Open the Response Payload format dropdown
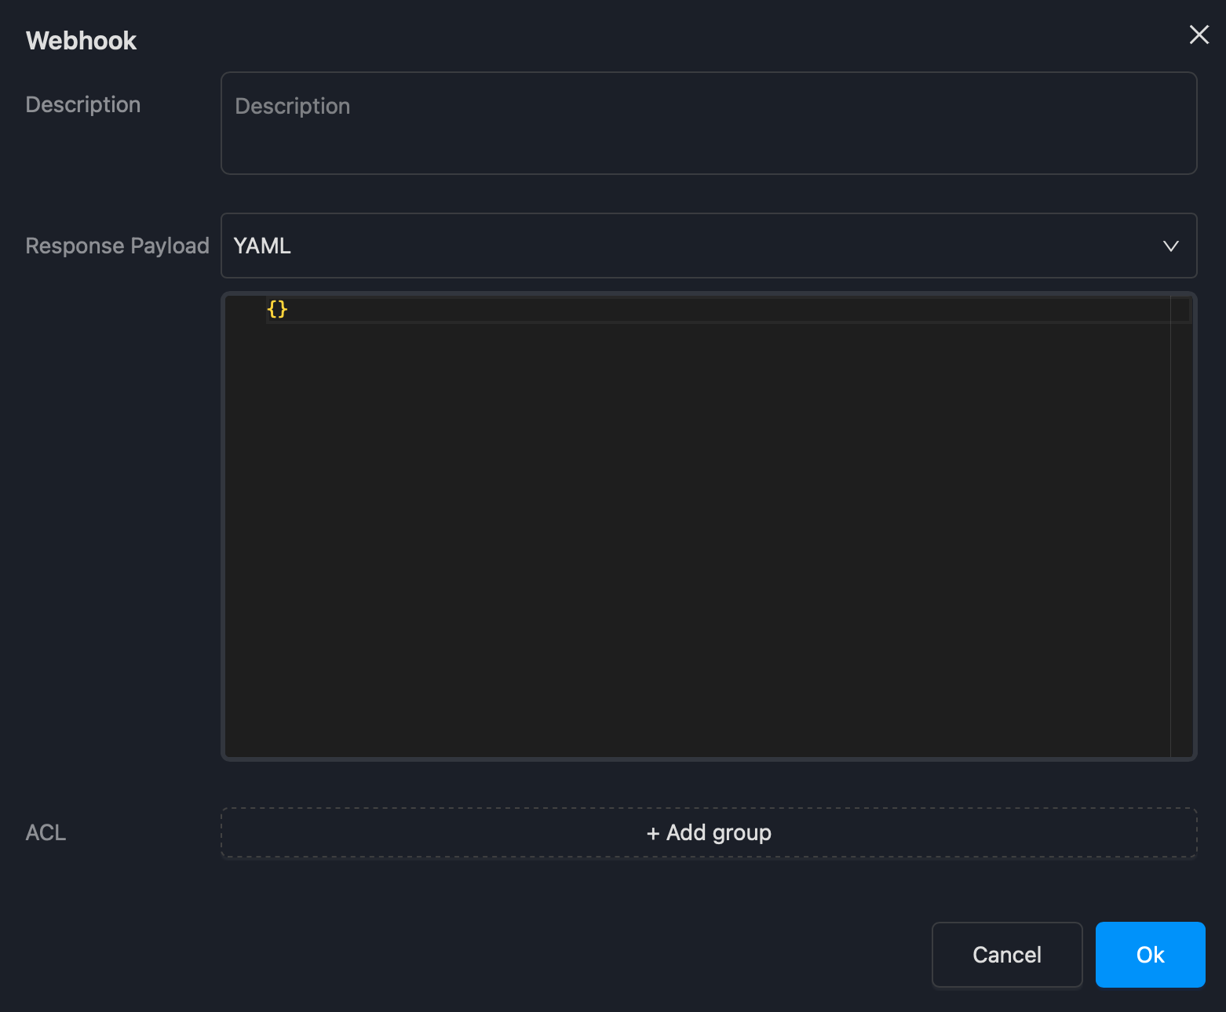 (709, 246)
